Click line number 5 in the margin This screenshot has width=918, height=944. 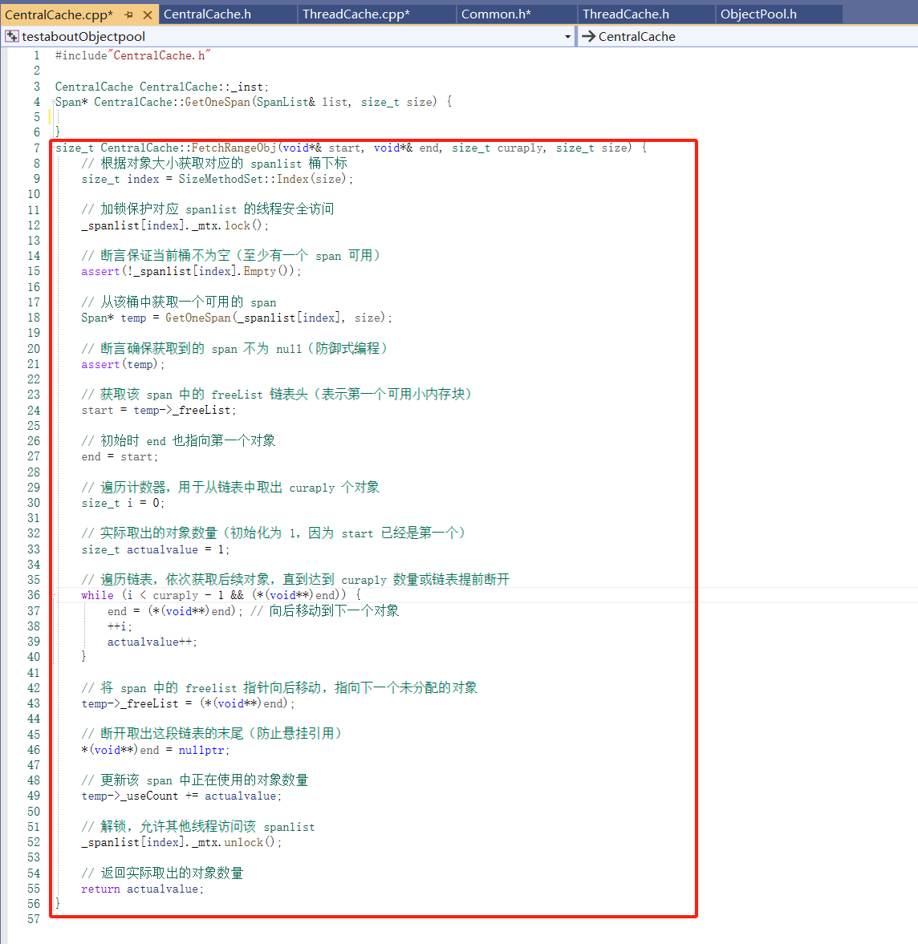coord(37,117)
